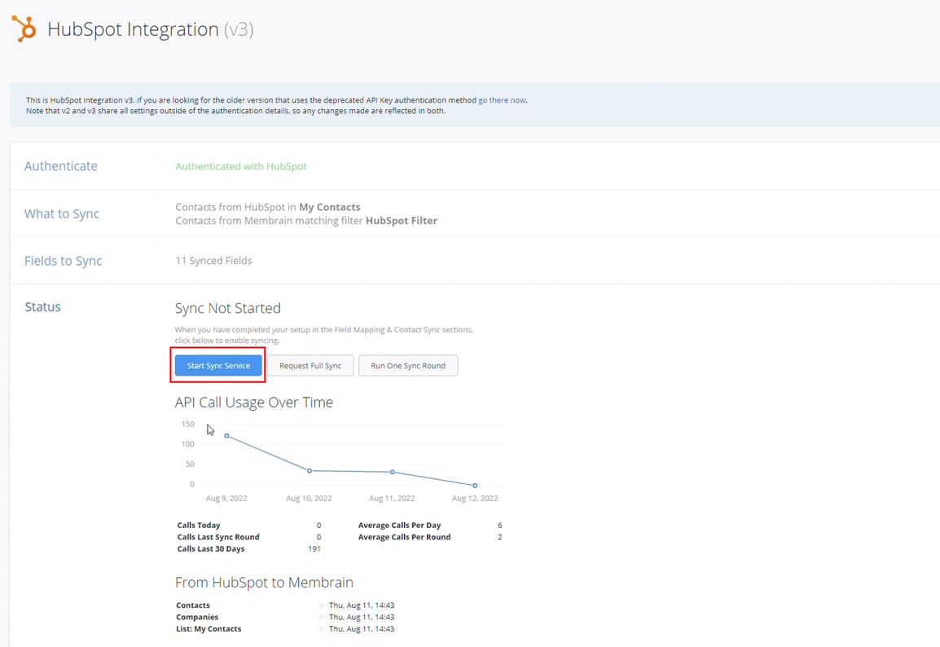Click the Request Full Sync button
Screen dimensions: 940x647
tap(310, 366)
